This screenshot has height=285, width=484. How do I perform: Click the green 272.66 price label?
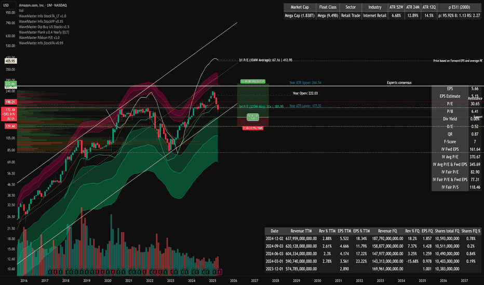[x=10, y=83]
